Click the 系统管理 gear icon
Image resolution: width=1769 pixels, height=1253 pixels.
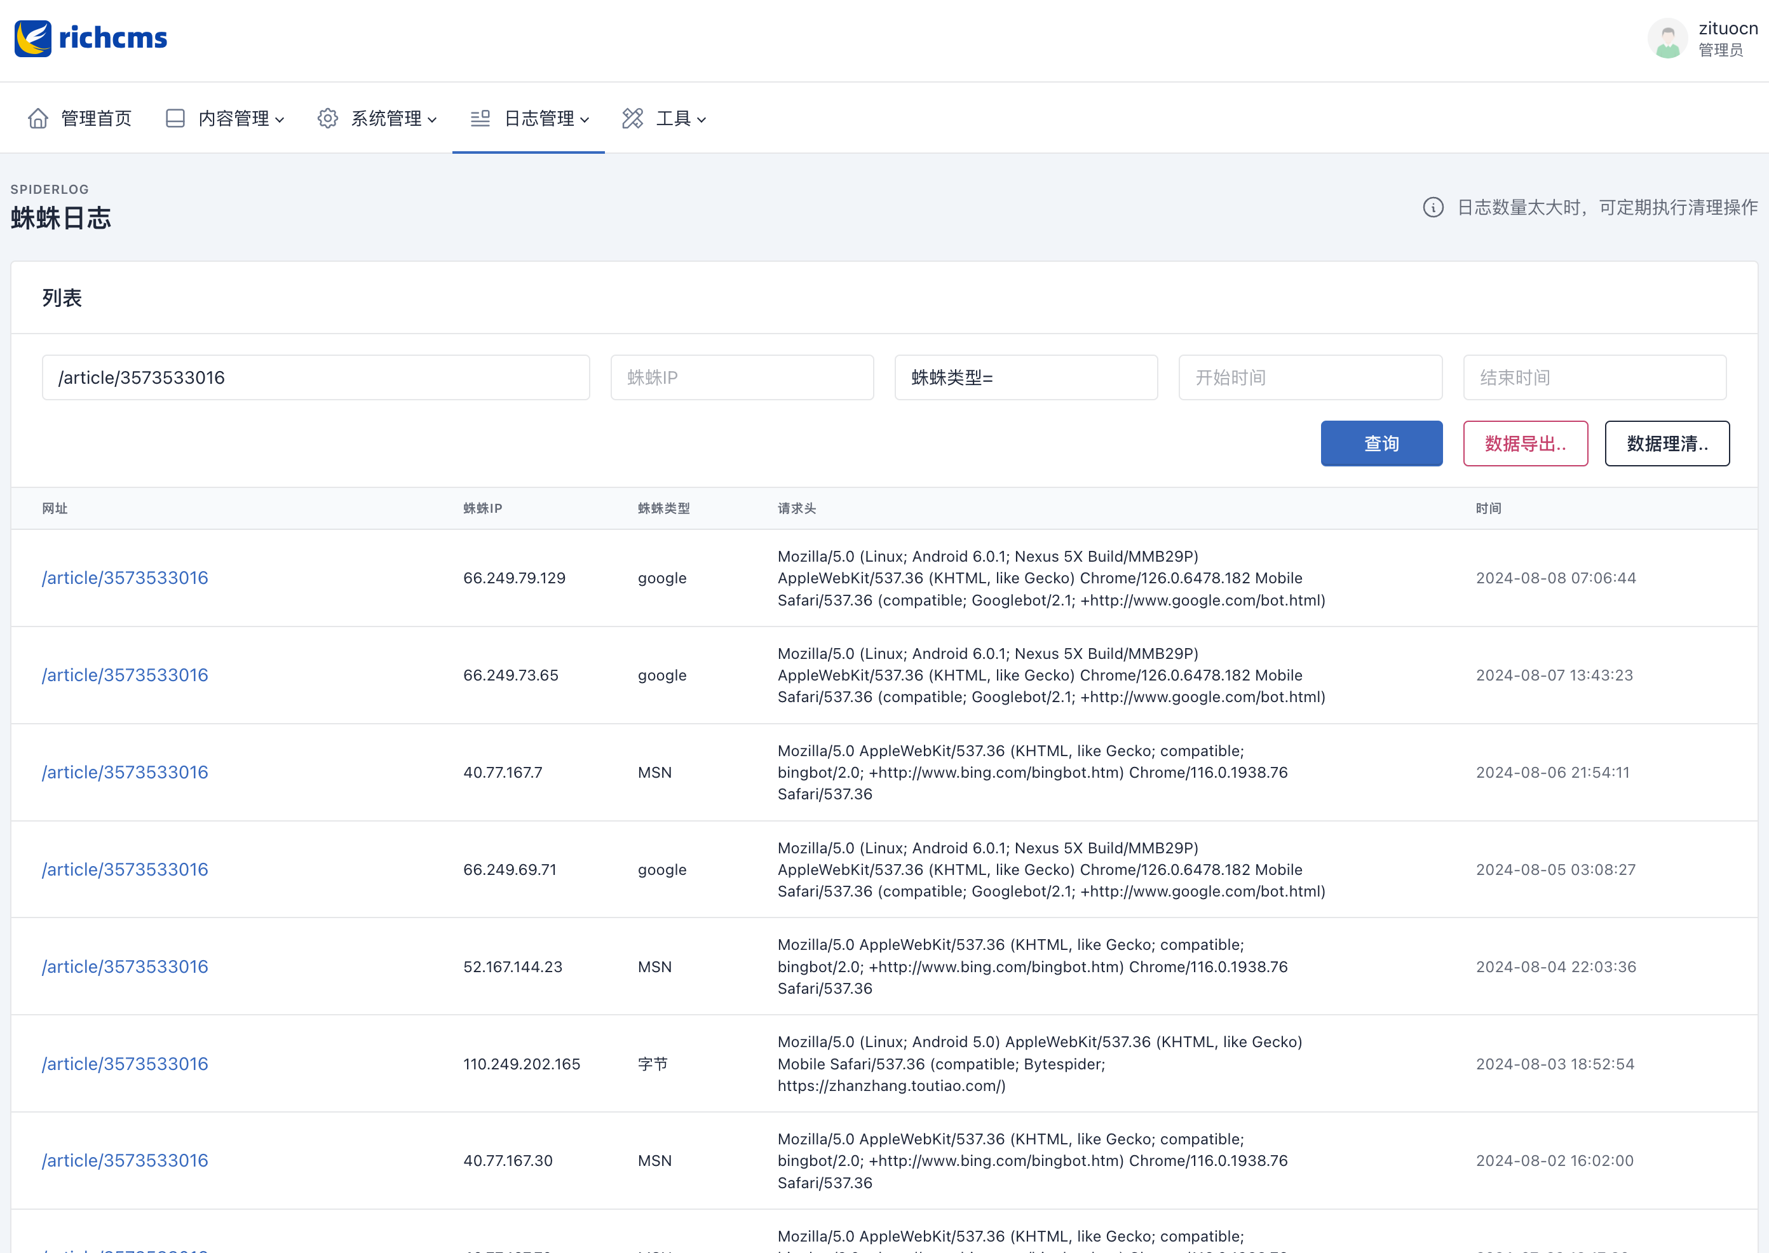pos(328,118)
